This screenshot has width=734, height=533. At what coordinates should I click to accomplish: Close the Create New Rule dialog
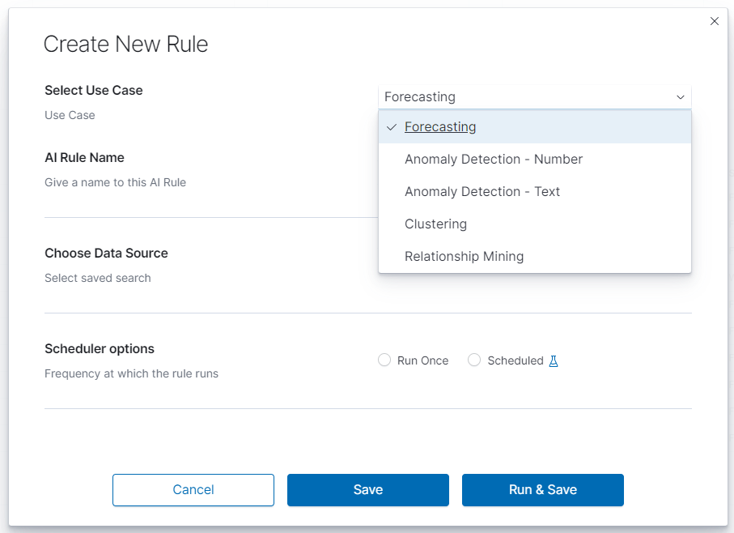click(715, 21)
